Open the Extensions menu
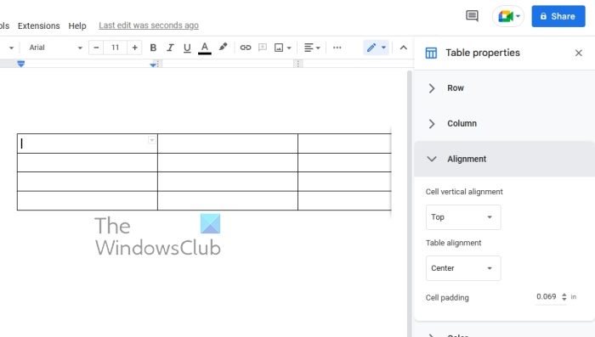 (x=39, y=25)
